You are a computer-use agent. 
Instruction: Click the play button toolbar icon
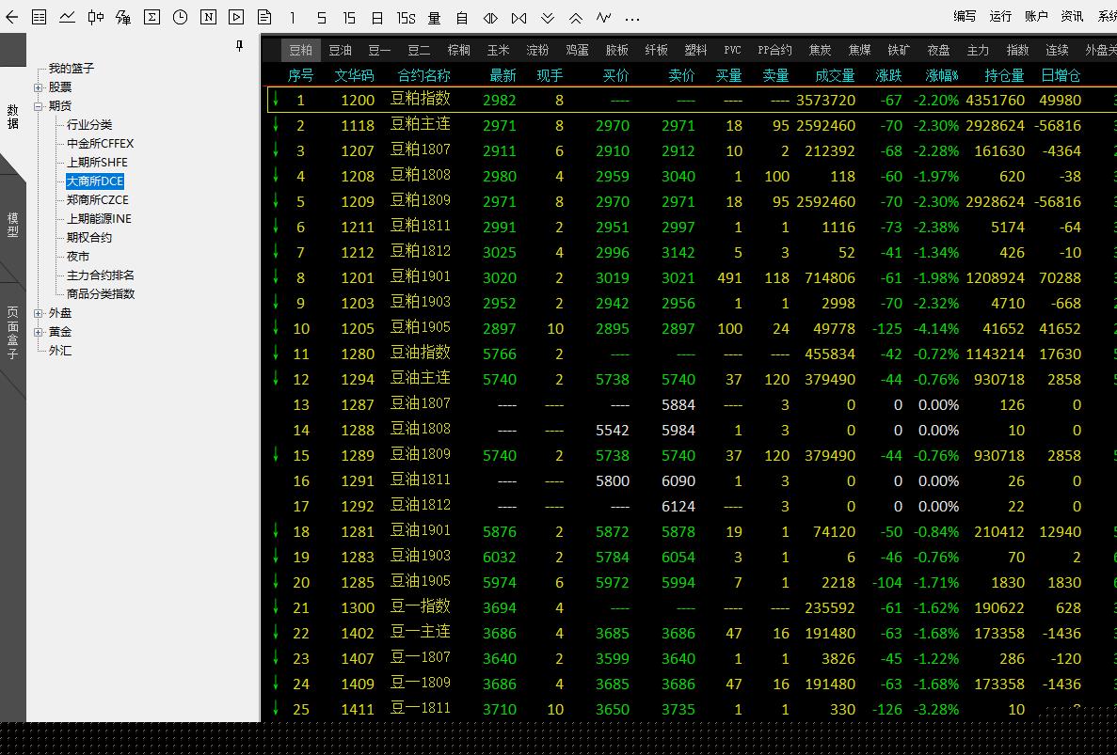(236, 17)
